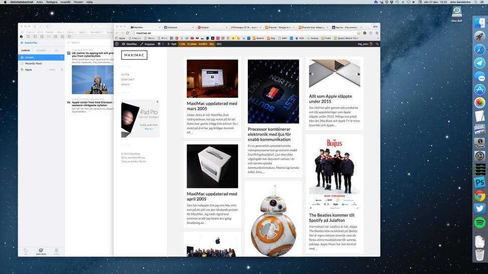Open Chrome hamburger menu
The width and height of the screenshot is (488, 274).
[377, 33]
